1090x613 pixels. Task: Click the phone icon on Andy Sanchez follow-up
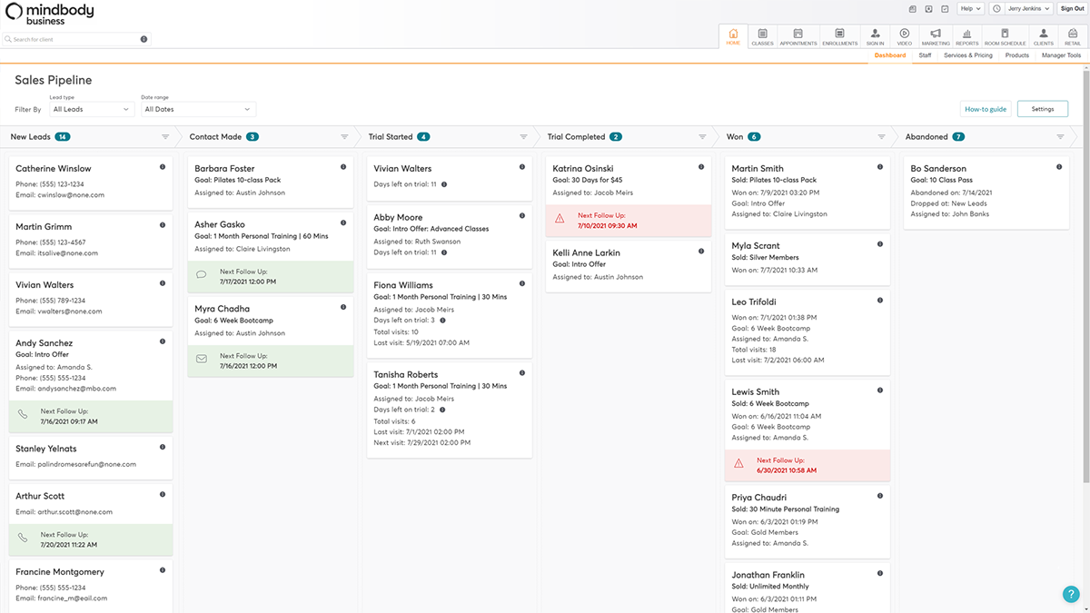click(x=23, y=414)
